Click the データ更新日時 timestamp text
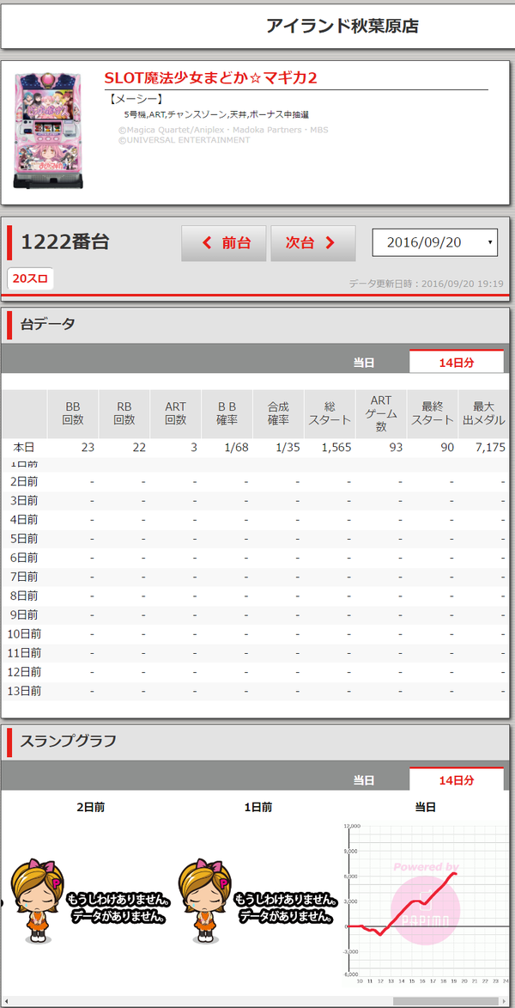The image size is (515, 1008). point(426,283)
